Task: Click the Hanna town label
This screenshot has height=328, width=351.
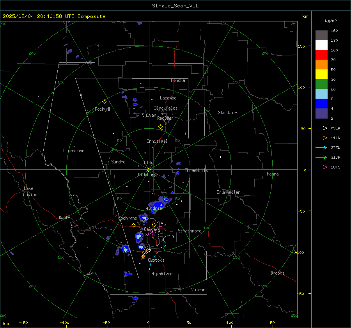Action: point(273,174)
